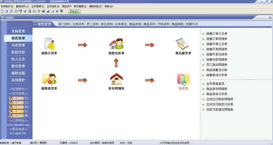Open the 商品销售流水帐 report
The height and width of the screenshot is (145, 273).
click(217, 70)
